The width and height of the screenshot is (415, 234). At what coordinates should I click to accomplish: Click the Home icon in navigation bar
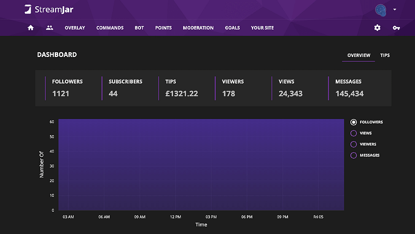pyautogui.click(x=31, y=28)
